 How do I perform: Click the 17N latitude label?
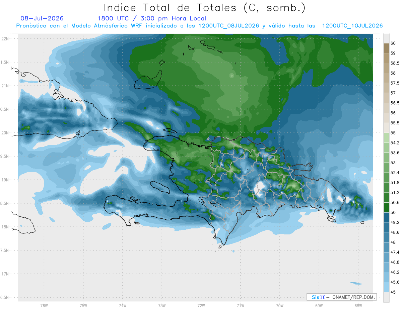5,274
